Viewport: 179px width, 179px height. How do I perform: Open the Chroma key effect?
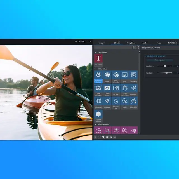click(x=133, y=77)
